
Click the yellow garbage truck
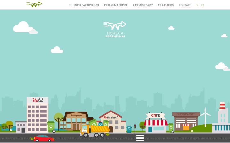95,131
